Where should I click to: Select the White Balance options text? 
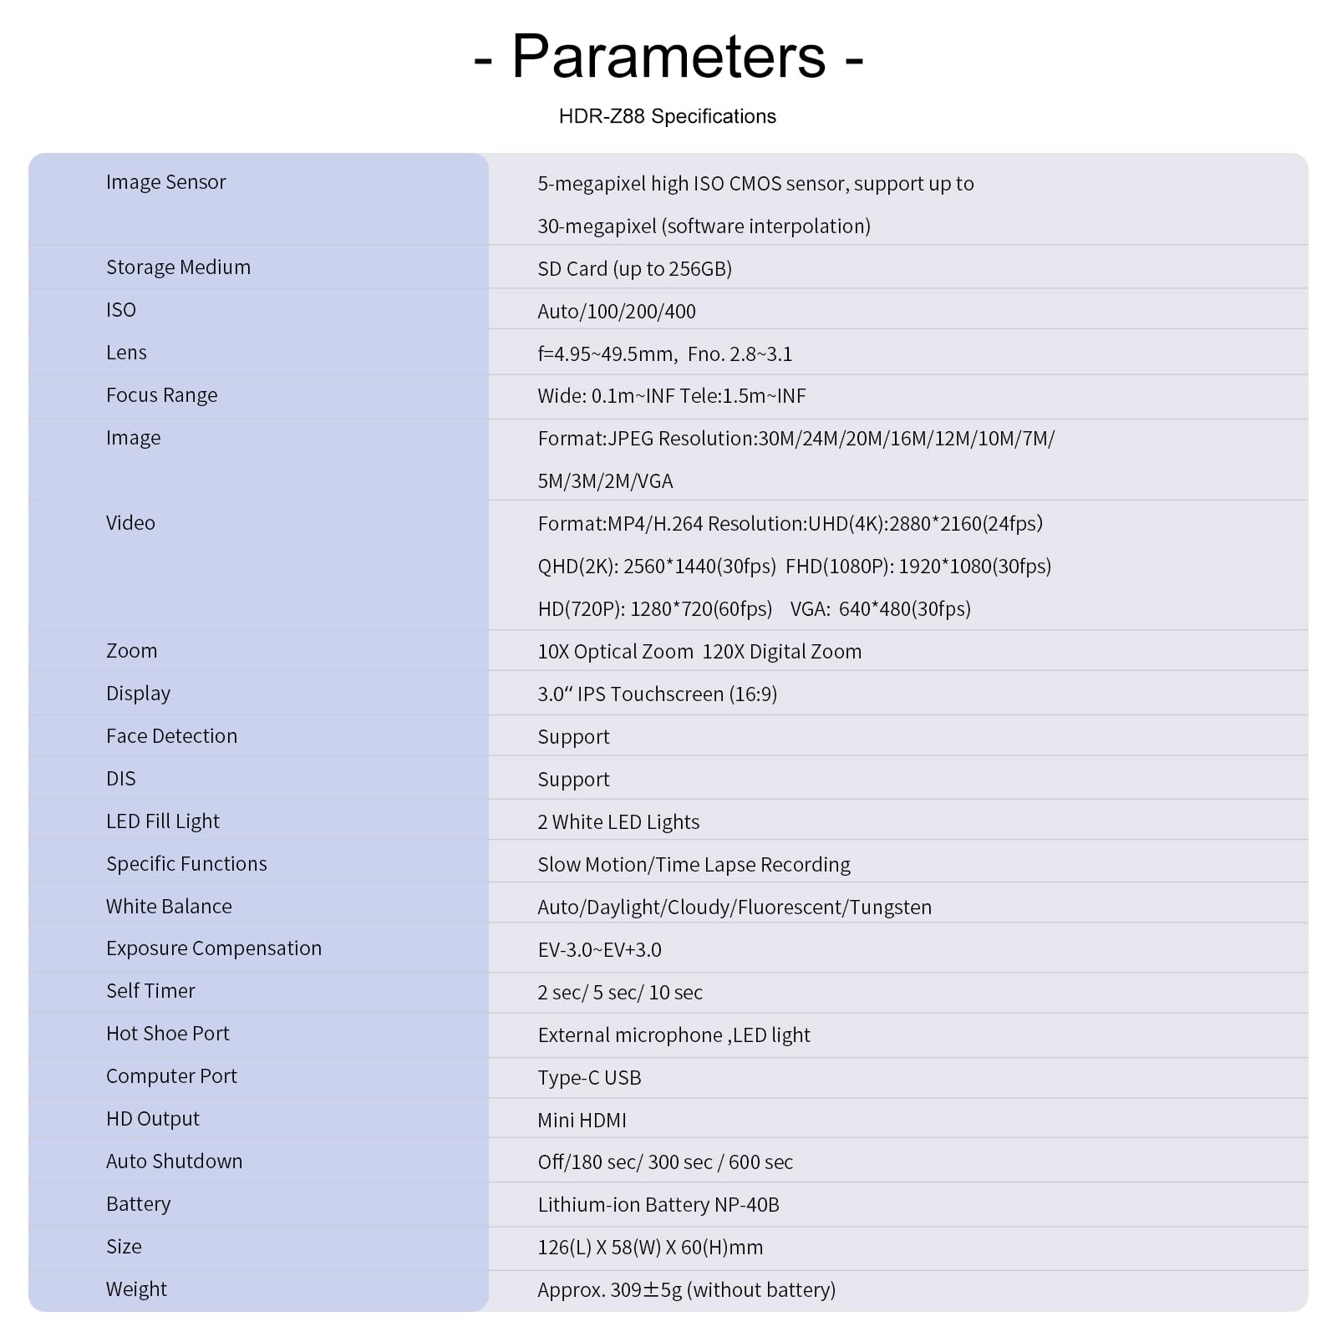point(734,907)
